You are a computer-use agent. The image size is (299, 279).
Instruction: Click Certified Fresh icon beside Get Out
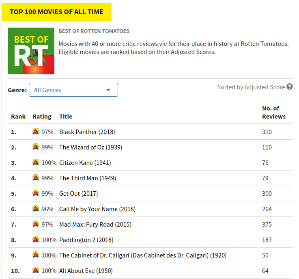click(x=36, y=193)
